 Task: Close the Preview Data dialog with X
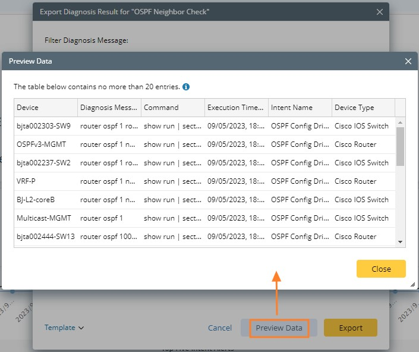click(408, 61)
